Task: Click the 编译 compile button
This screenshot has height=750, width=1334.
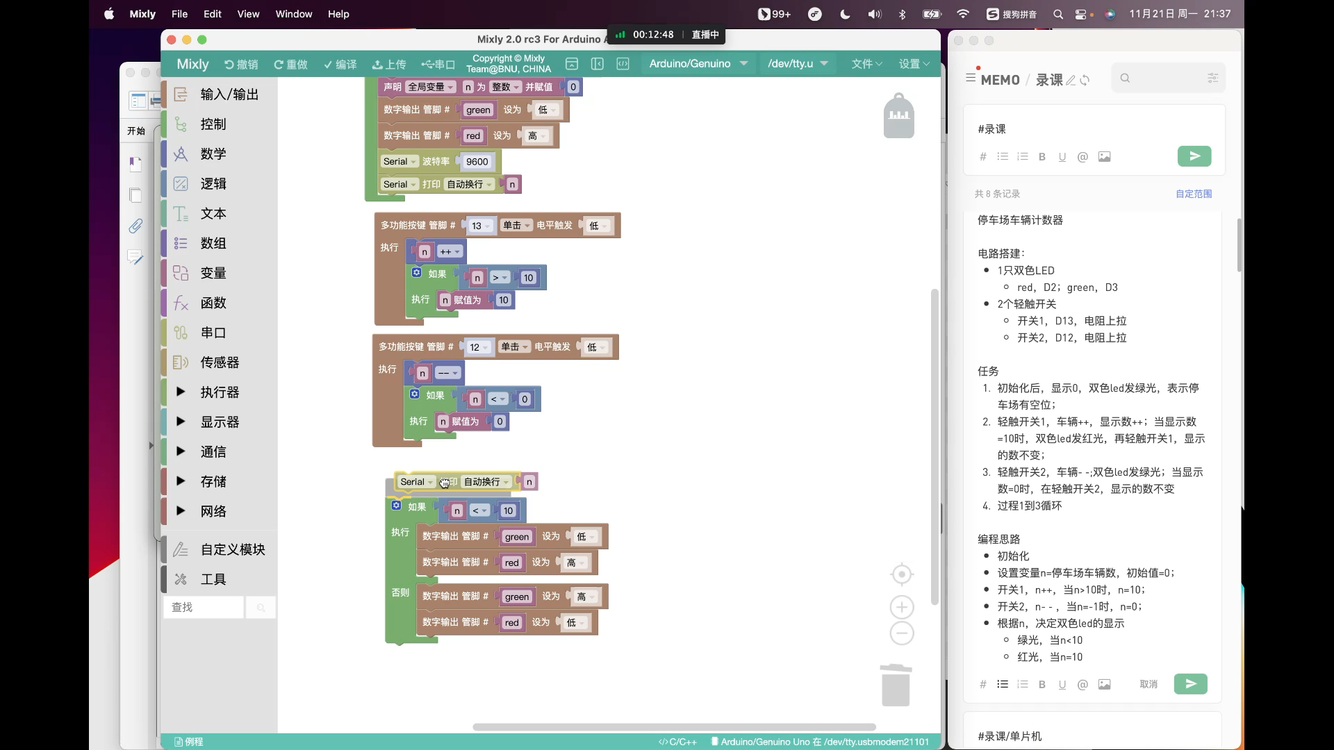Action: pos(340,65)
